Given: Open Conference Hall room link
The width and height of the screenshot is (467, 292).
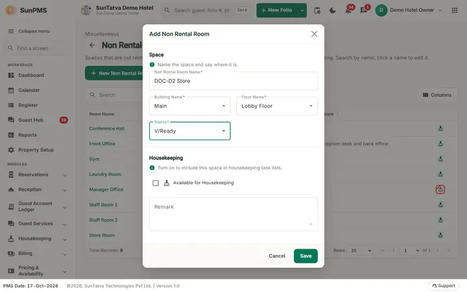Looking at the screenshot, I should [x=106, y=128].
